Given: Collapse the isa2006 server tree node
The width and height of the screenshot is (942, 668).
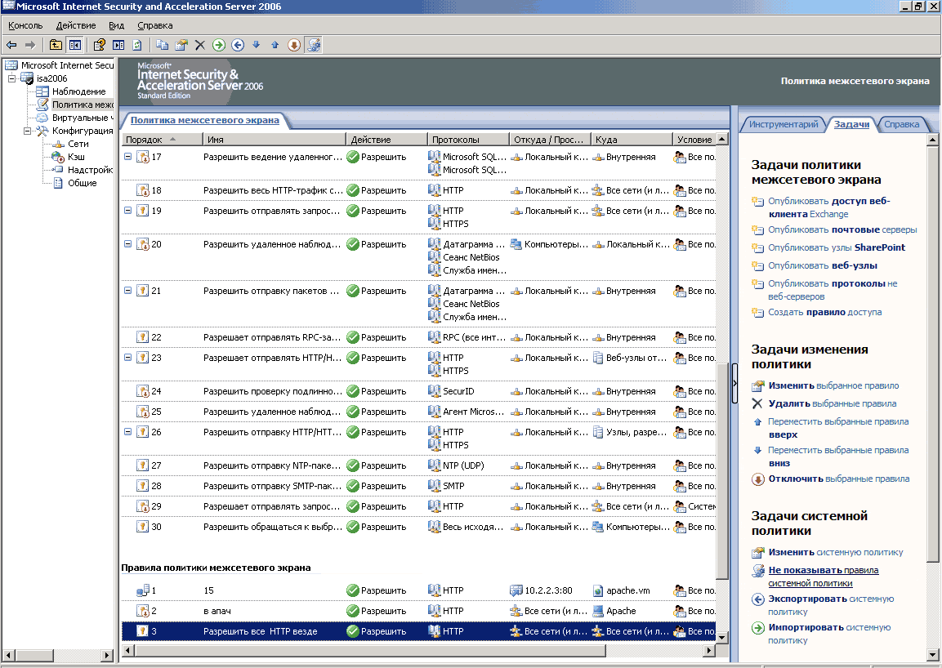Looking at the screenshot, I should [x=11, y=78].
